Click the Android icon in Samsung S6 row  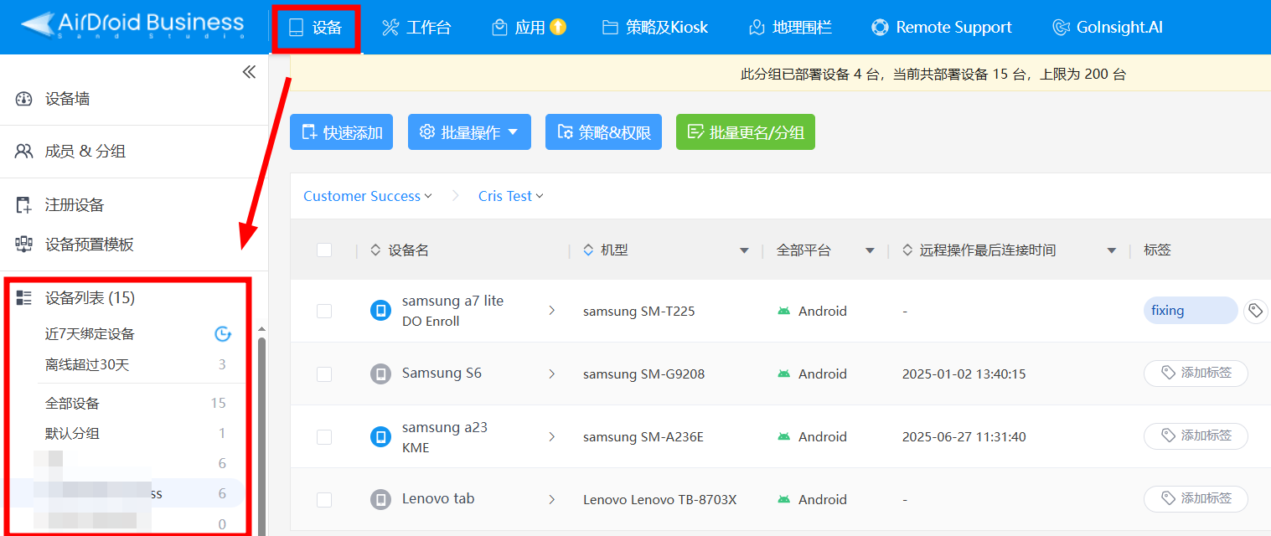point(783,374)
